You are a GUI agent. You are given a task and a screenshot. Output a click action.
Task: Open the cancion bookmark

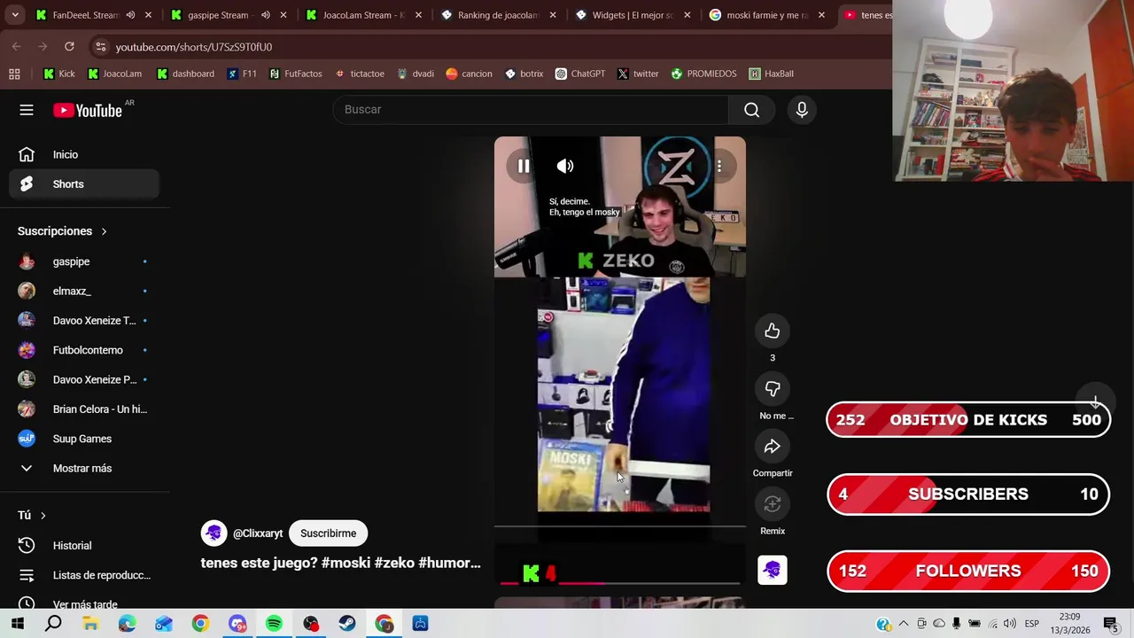469,74
